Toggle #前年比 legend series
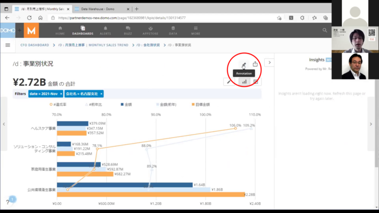 (x=94, y=104)
